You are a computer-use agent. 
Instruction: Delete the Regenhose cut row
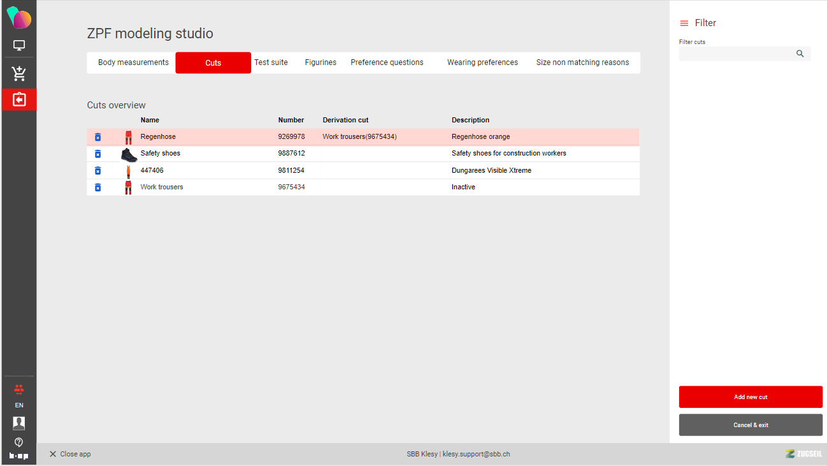tap(97, 137)
